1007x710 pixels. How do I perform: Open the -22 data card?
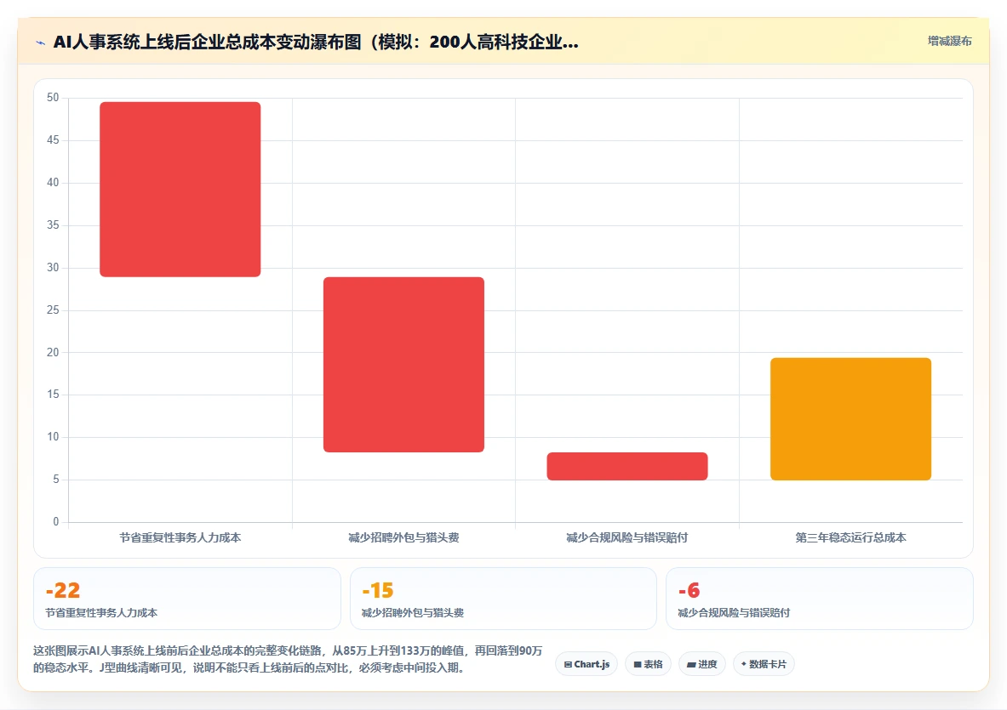click(x=187, y=599)
